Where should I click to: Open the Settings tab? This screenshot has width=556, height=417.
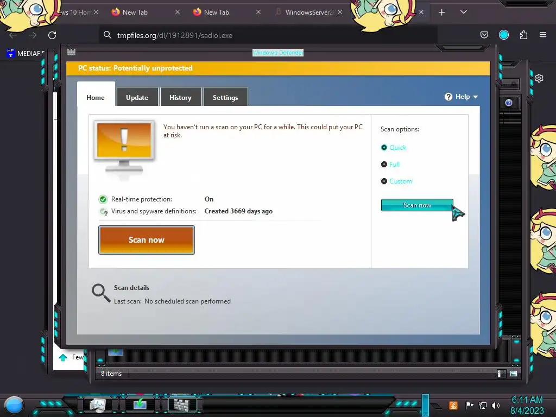(x=225, y=97)
